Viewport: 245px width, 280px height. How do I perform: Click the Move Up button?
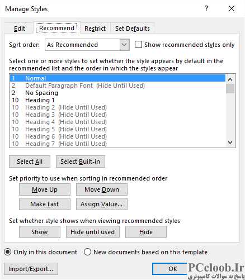coord(45,189)
